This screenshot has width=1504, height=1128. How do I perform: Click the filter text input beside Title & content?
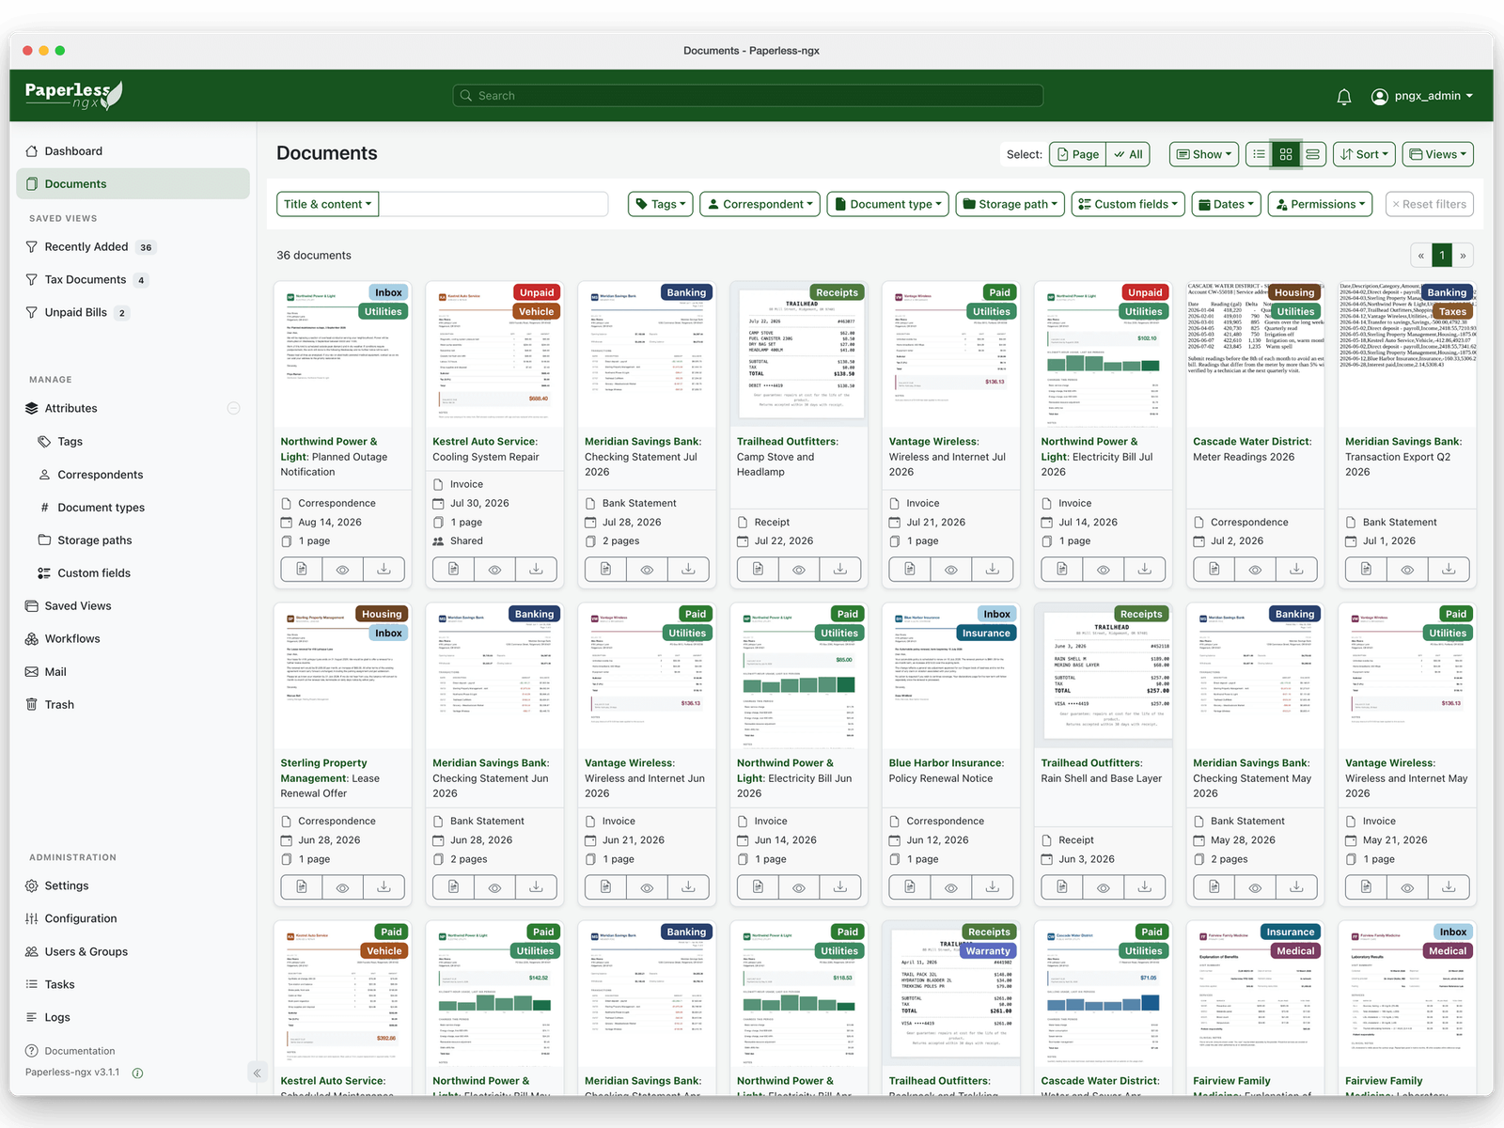(493, 204)
